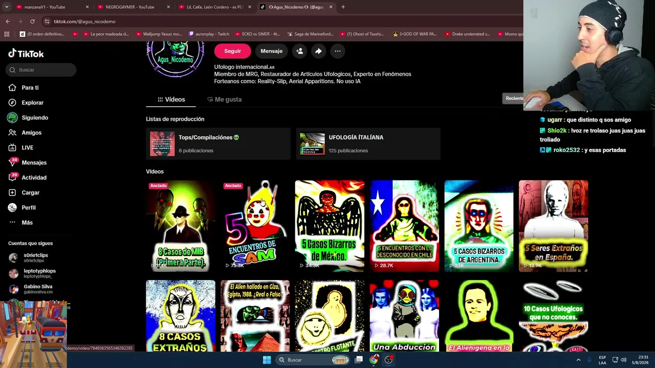Image resolution: width=655 pixels, height=368 pixels.
Task: Open the volume control in system tray
Action: click(623, 360)
